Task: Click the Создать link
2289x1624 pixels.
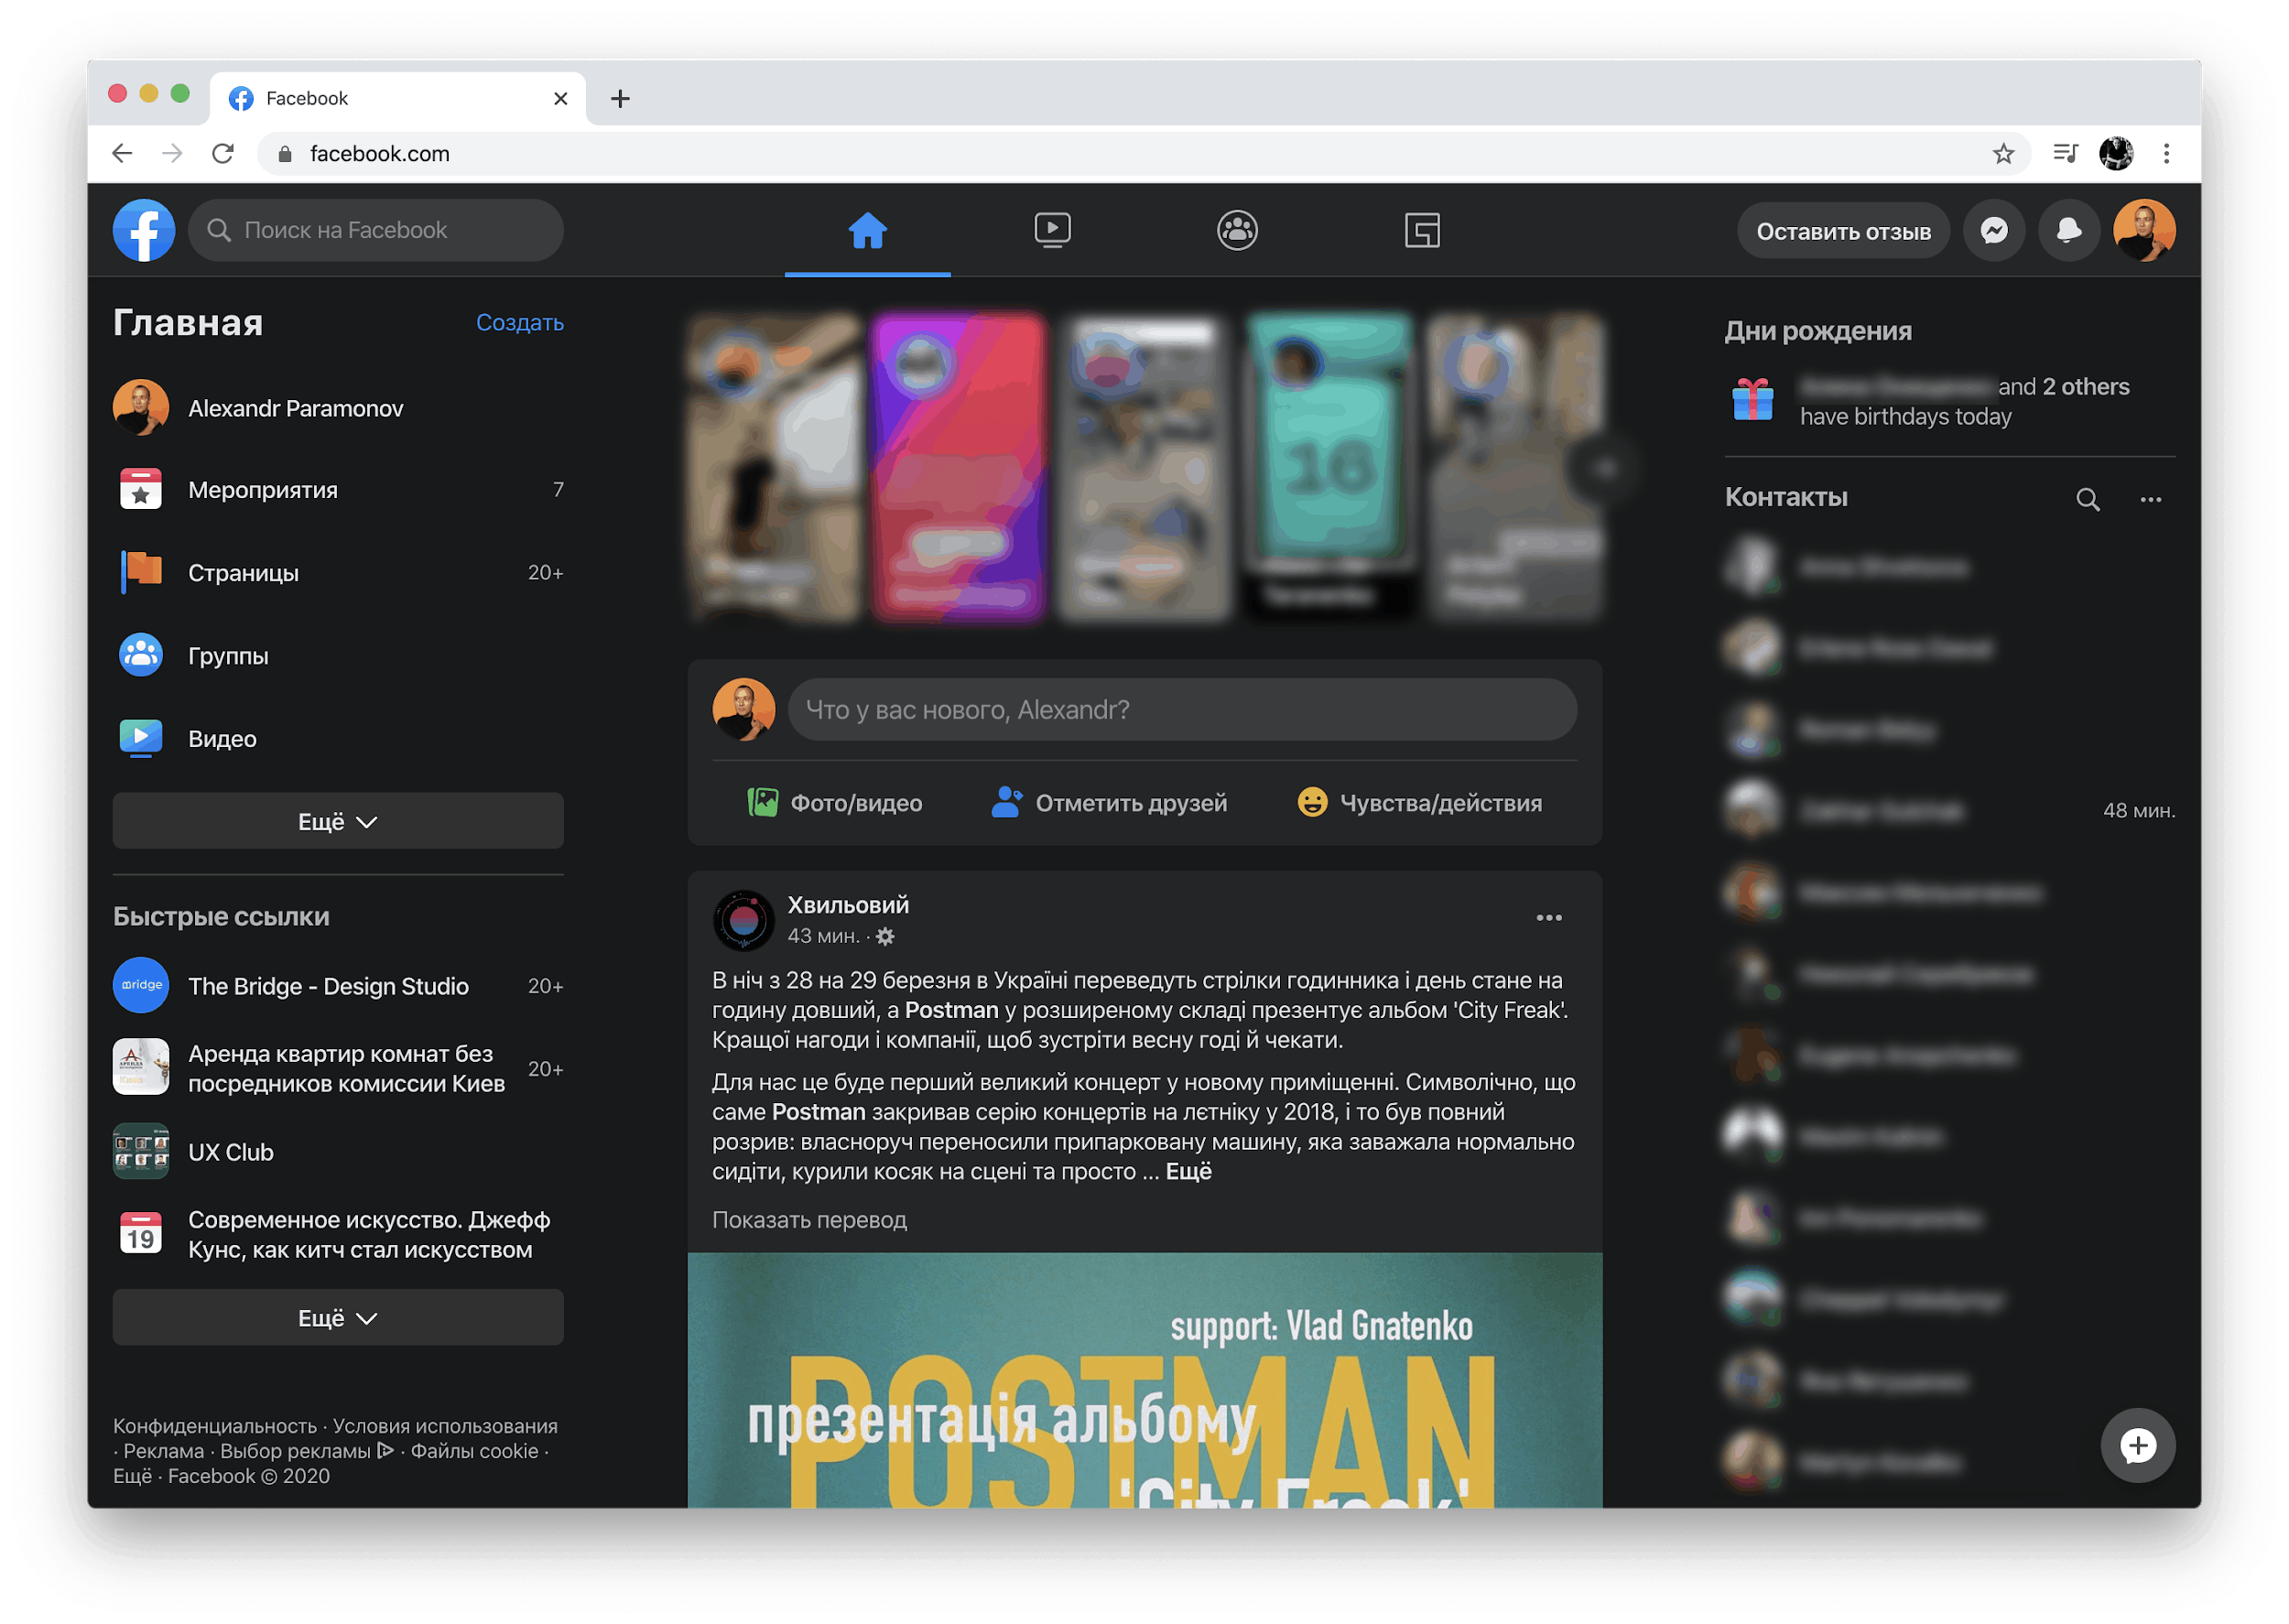Action: coord(520,322)
